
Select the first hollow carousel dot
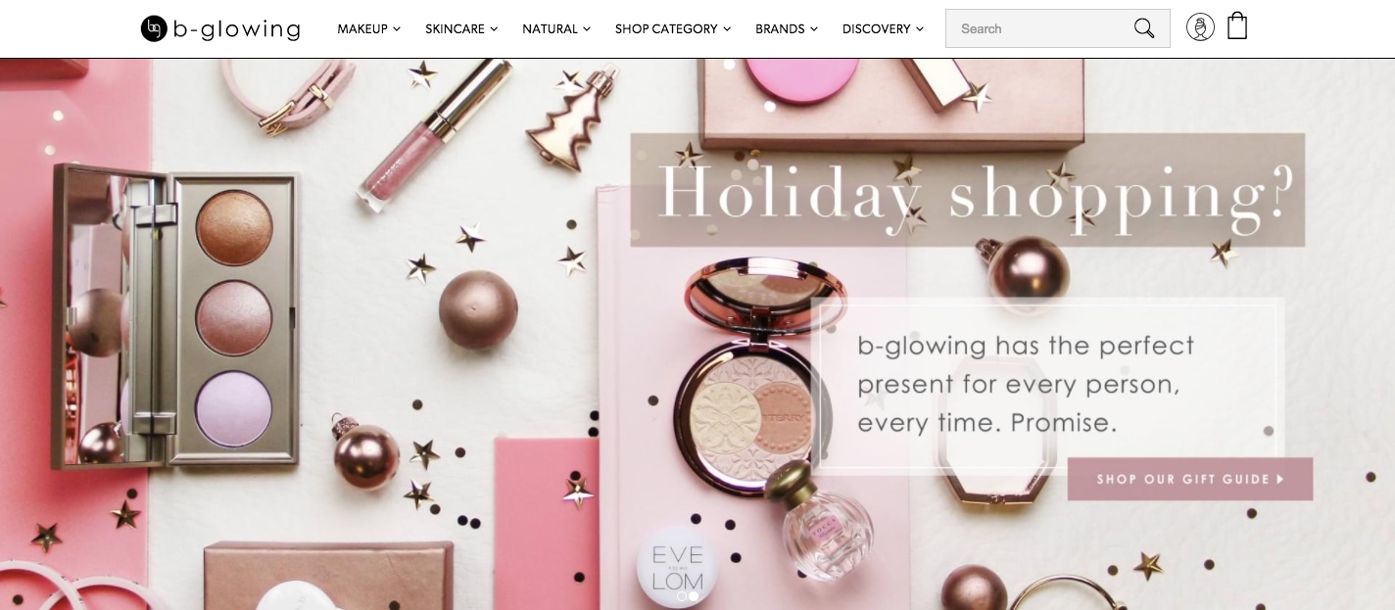(683, 595)
